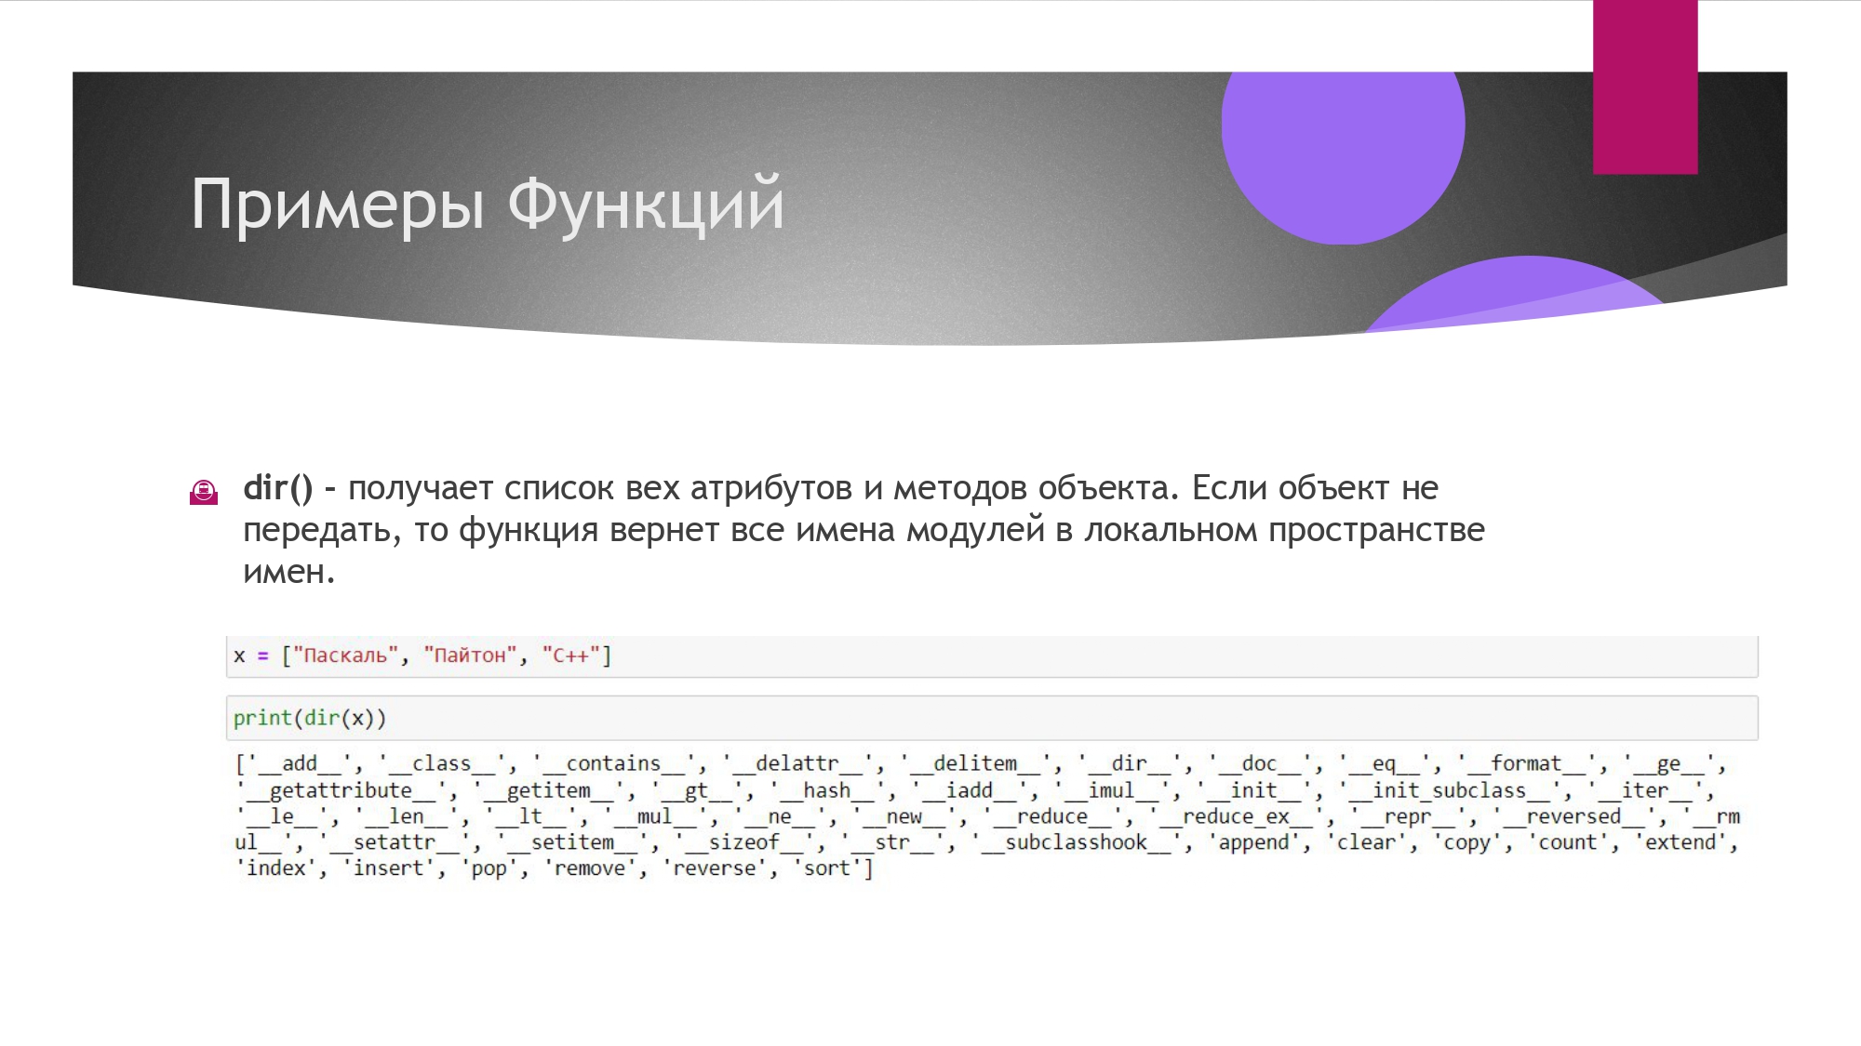Click 'count' in the output
The image size is (1861, 1046).
(1568, 843)
